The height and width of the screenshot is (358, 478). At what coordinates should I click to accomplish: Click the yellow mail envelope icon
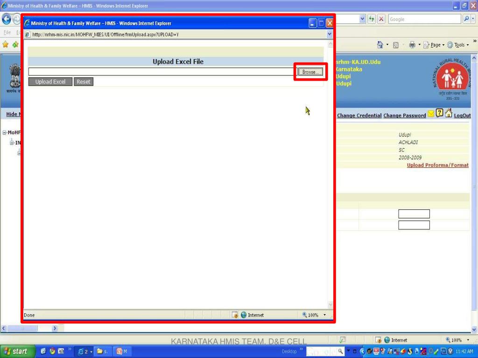coord(431,114)
